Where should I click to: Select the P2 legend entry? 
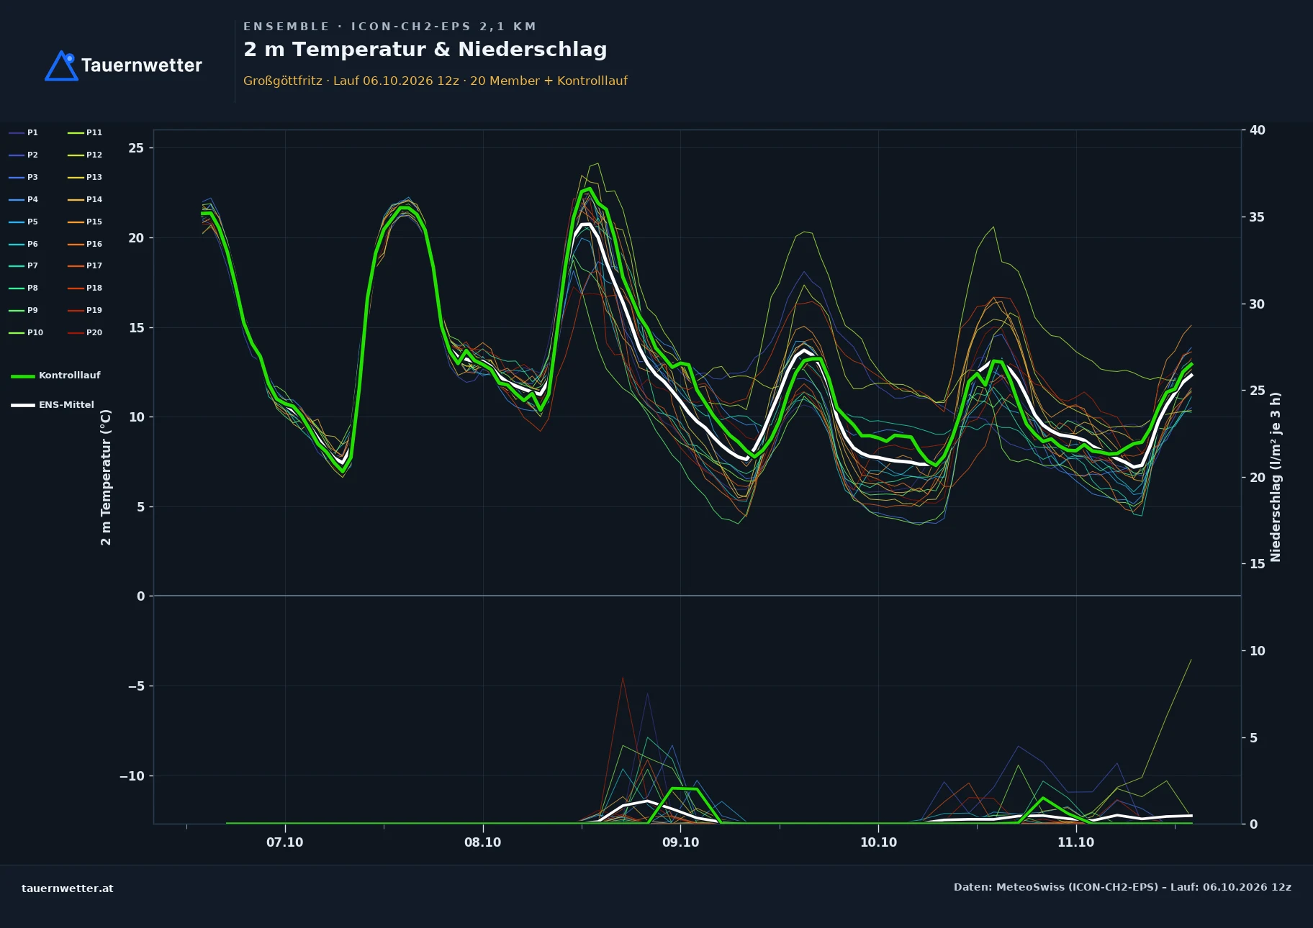[24, 155]
